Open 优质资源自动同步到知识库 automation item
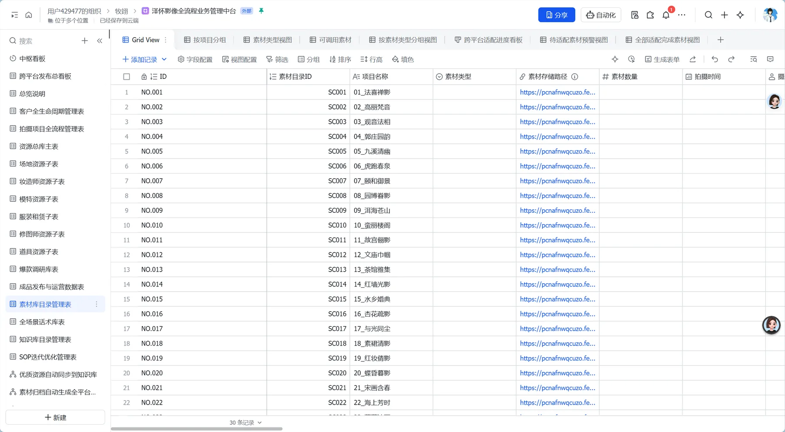The height and width of the screenshot is (432, 785). [x=55, y=374]
